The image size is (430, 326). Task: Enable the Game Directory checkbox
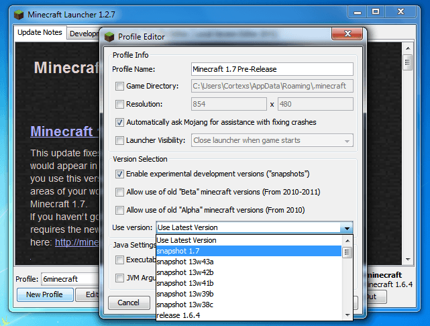pos(119,86)
